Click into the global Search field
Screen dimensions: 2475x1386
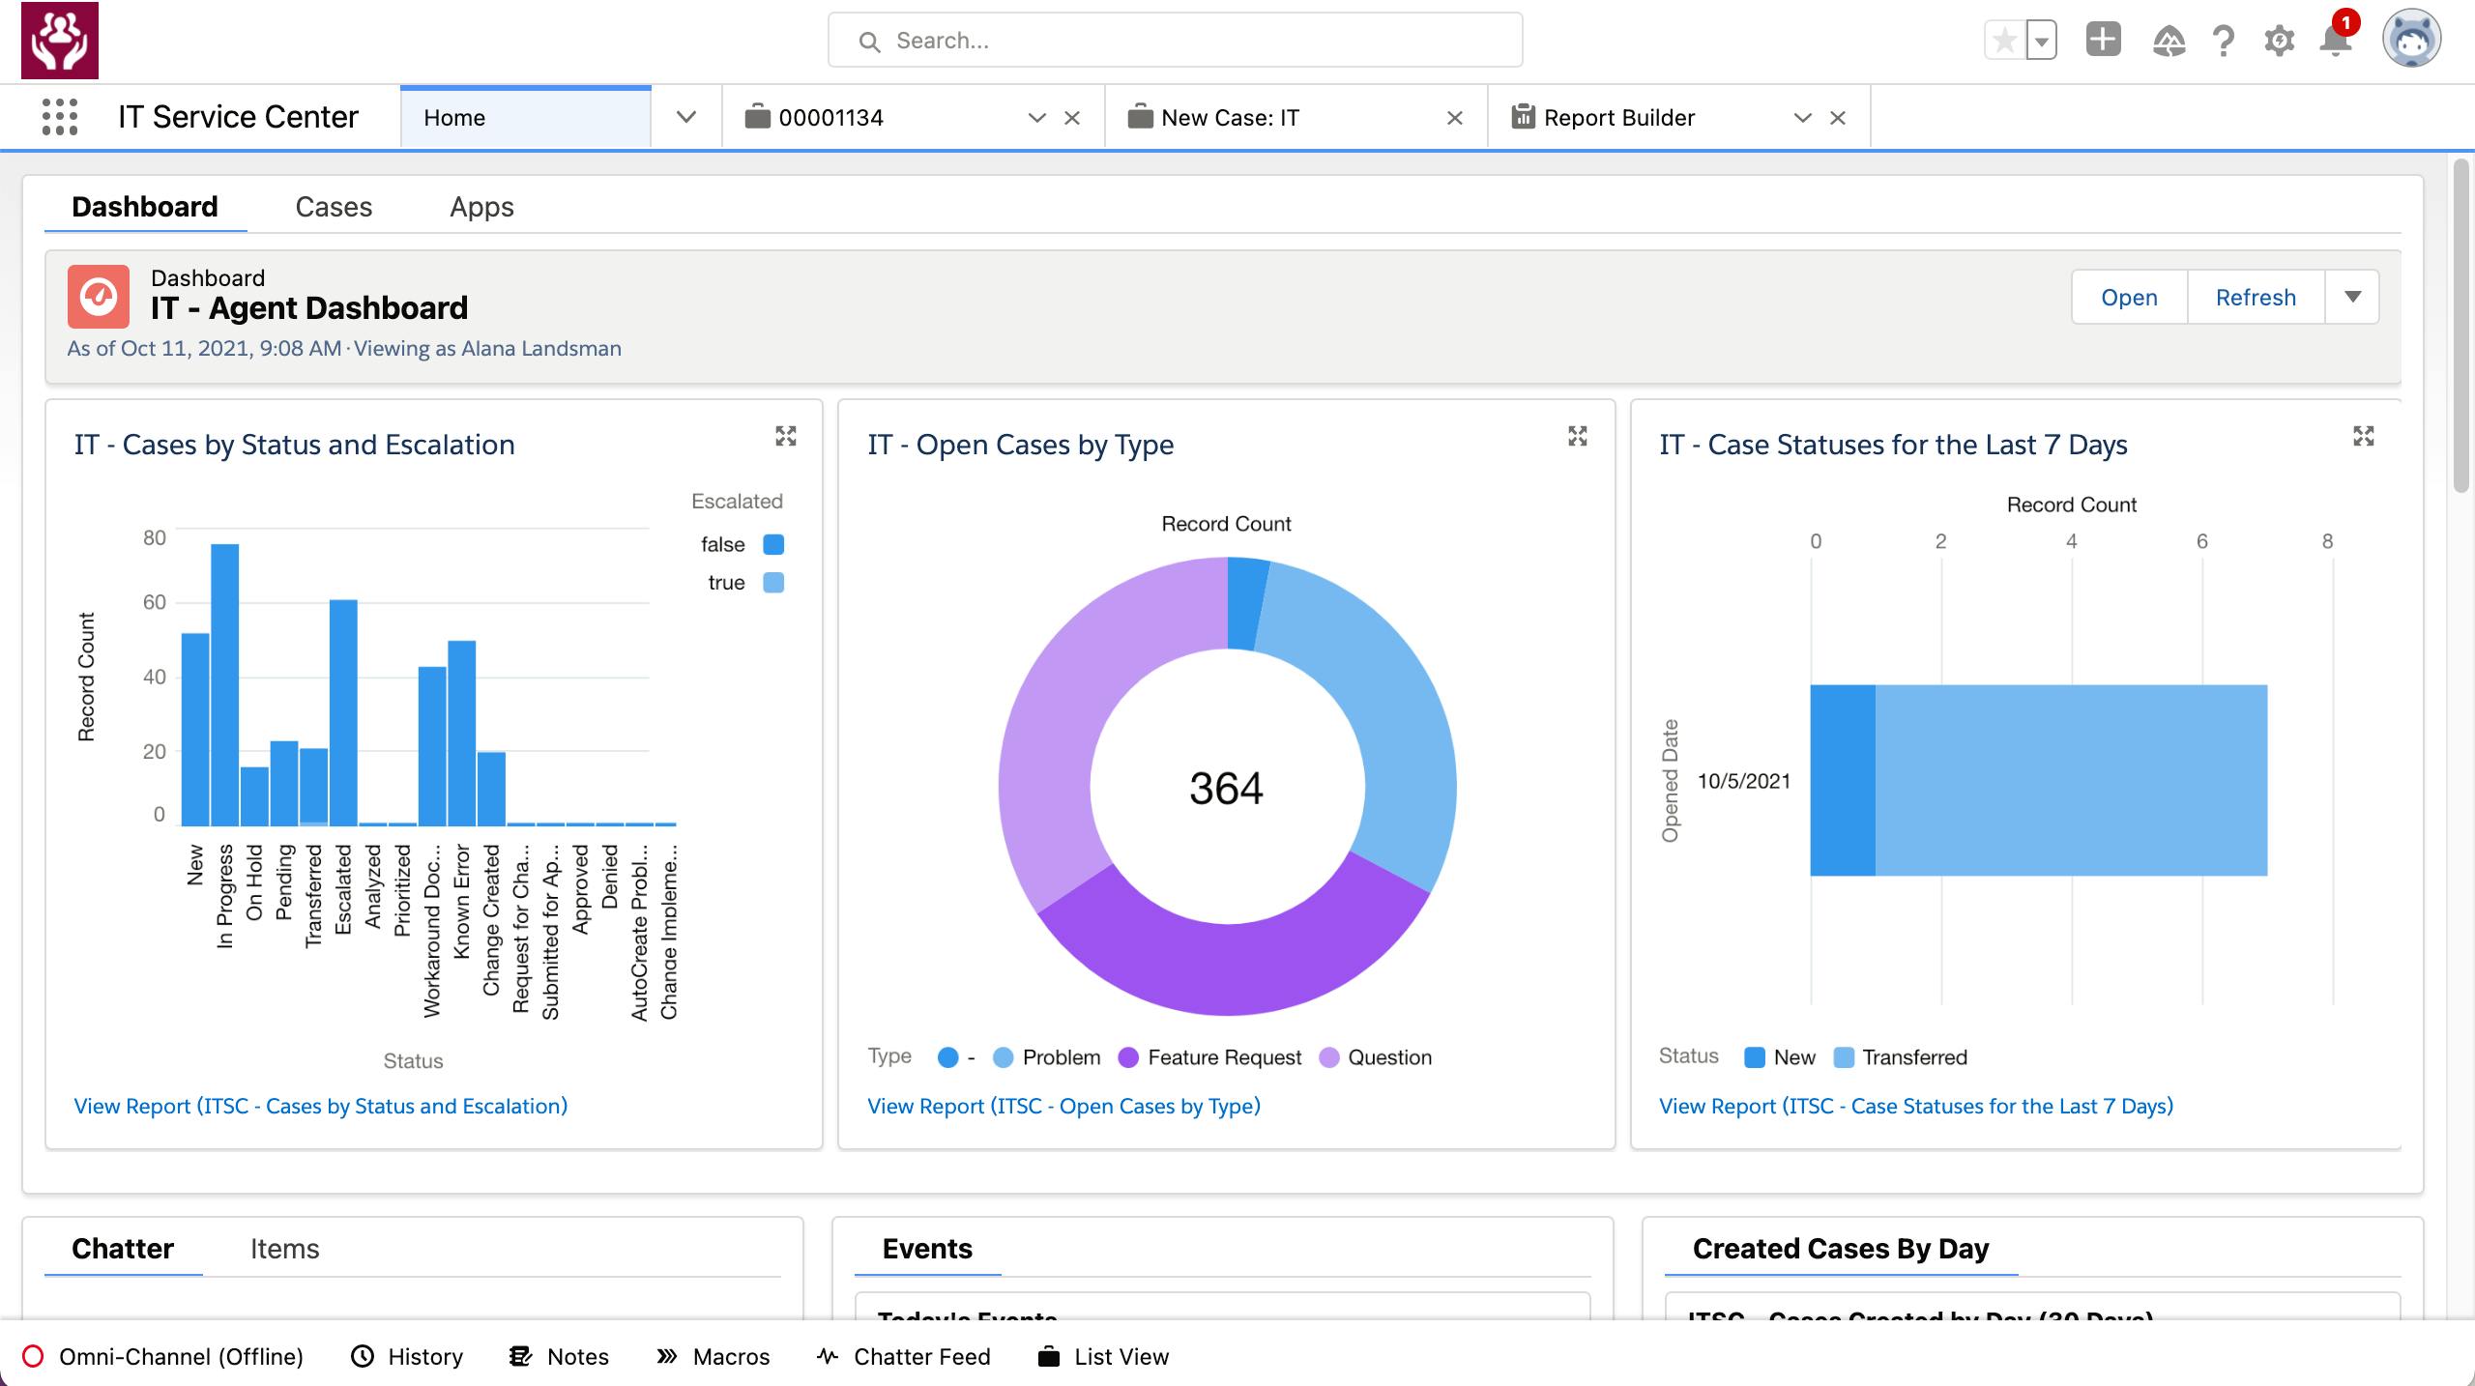(1175, 41)
